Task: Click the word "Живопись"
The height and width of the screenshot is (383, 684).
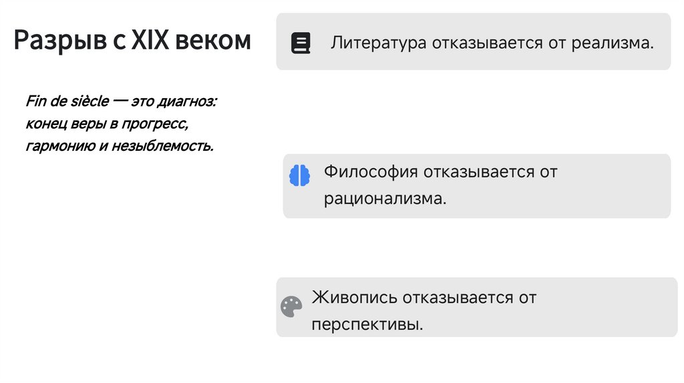Action: [355, 297]
